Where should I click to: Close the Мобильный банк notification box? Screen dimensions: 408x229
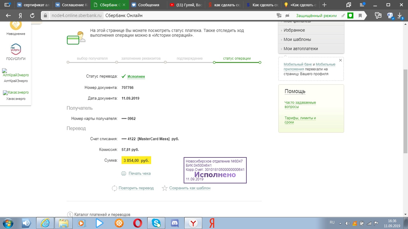click(340, 60)
